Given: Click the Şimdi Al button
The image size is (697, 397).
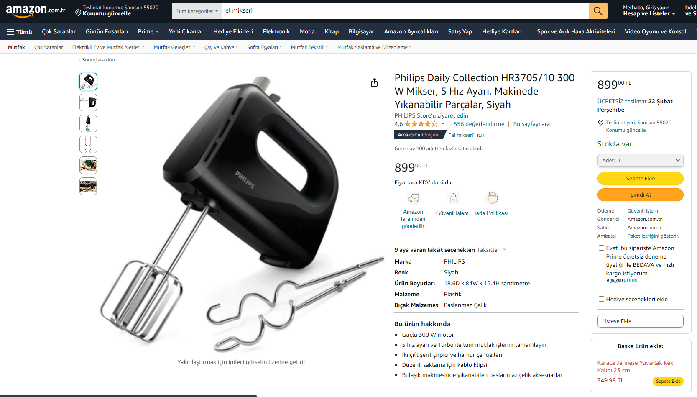Looking at the screenshot, I should 640,195.
